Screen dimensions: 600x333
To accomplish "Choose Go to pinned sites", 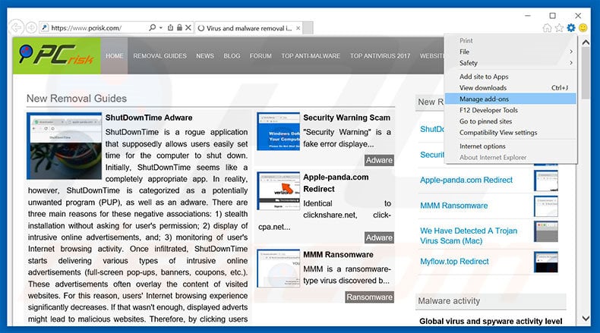I will (510, 121).
